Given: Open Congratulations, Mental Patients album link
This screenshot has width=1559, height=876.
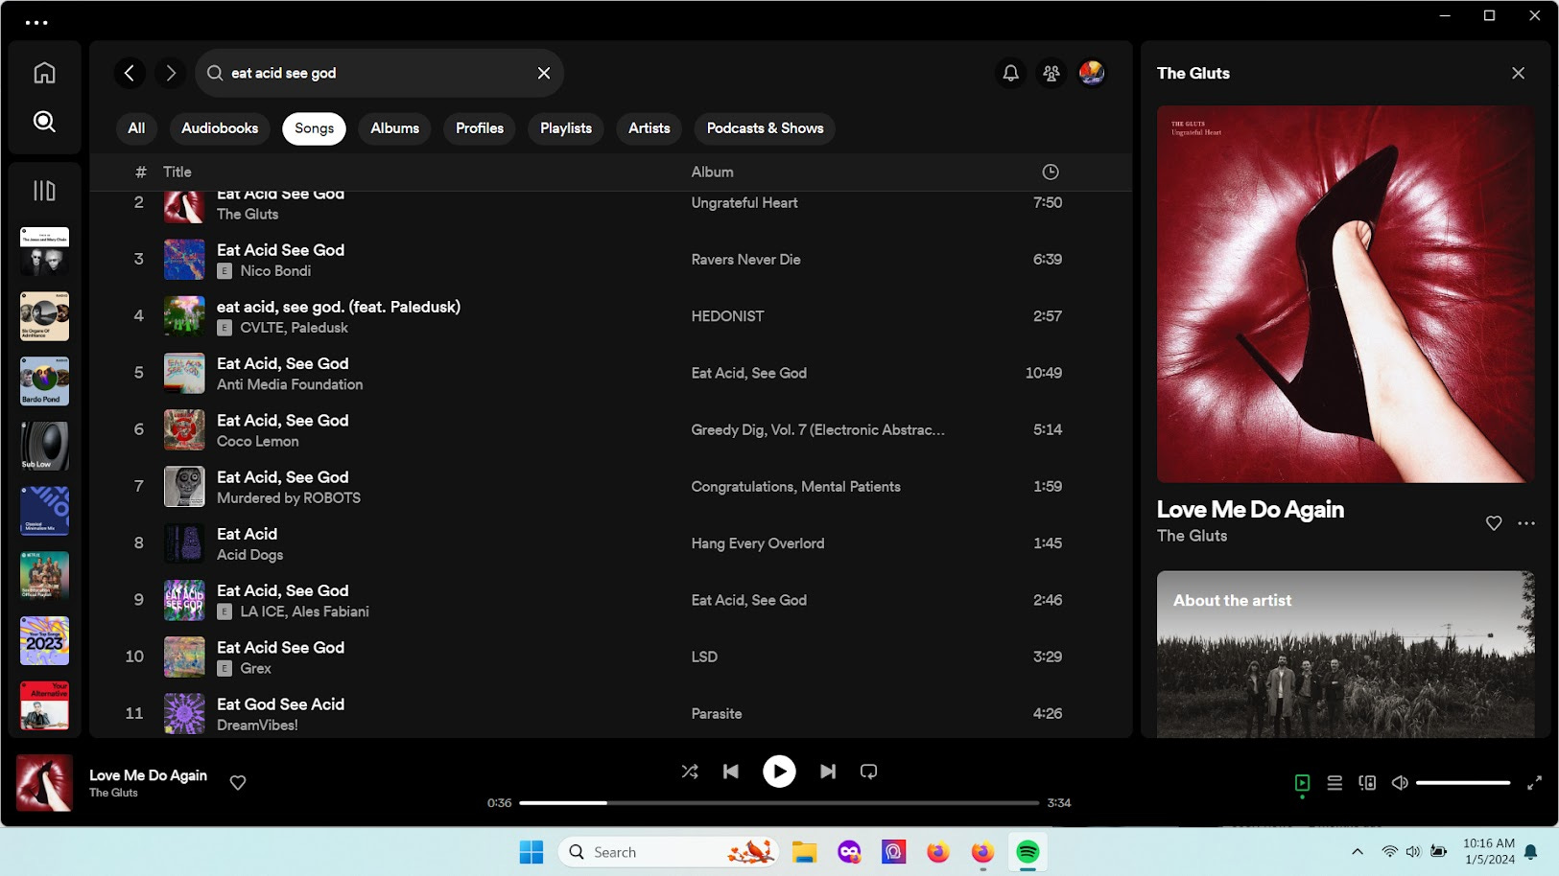Looking at the screenshot, I should pyautogui.click(x=795, y=487).
